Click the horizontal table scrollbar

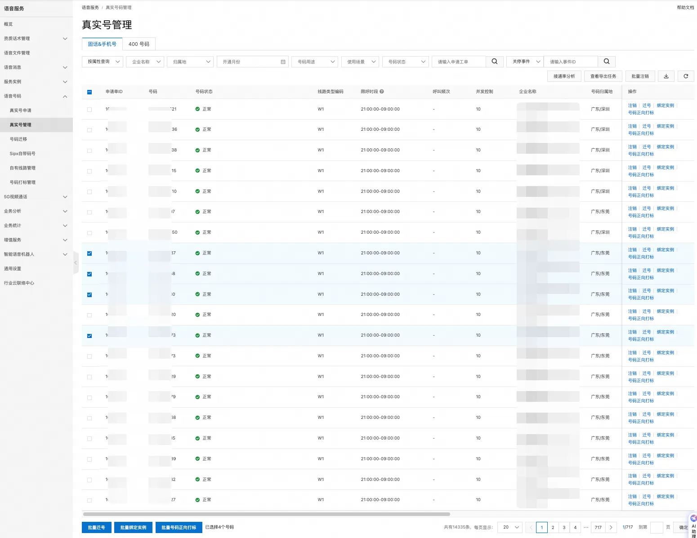tap(266, 514)
